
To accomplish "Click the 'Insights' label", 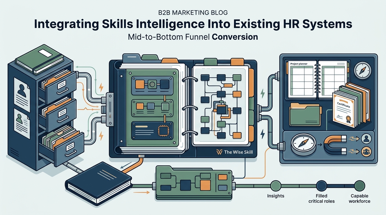I will coord(275,196).
